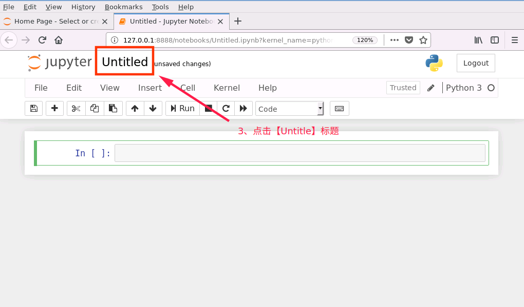The image size is (524, 307).
Task: Open Firefox Help menu in menubar
Action: click(186, 7)
